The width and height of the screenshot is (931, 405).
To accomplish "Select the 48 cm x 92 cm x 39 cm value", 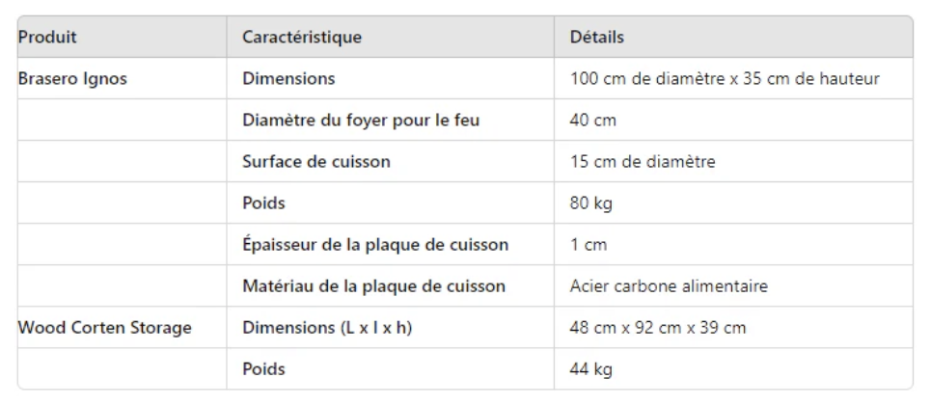I will point(657,328).
